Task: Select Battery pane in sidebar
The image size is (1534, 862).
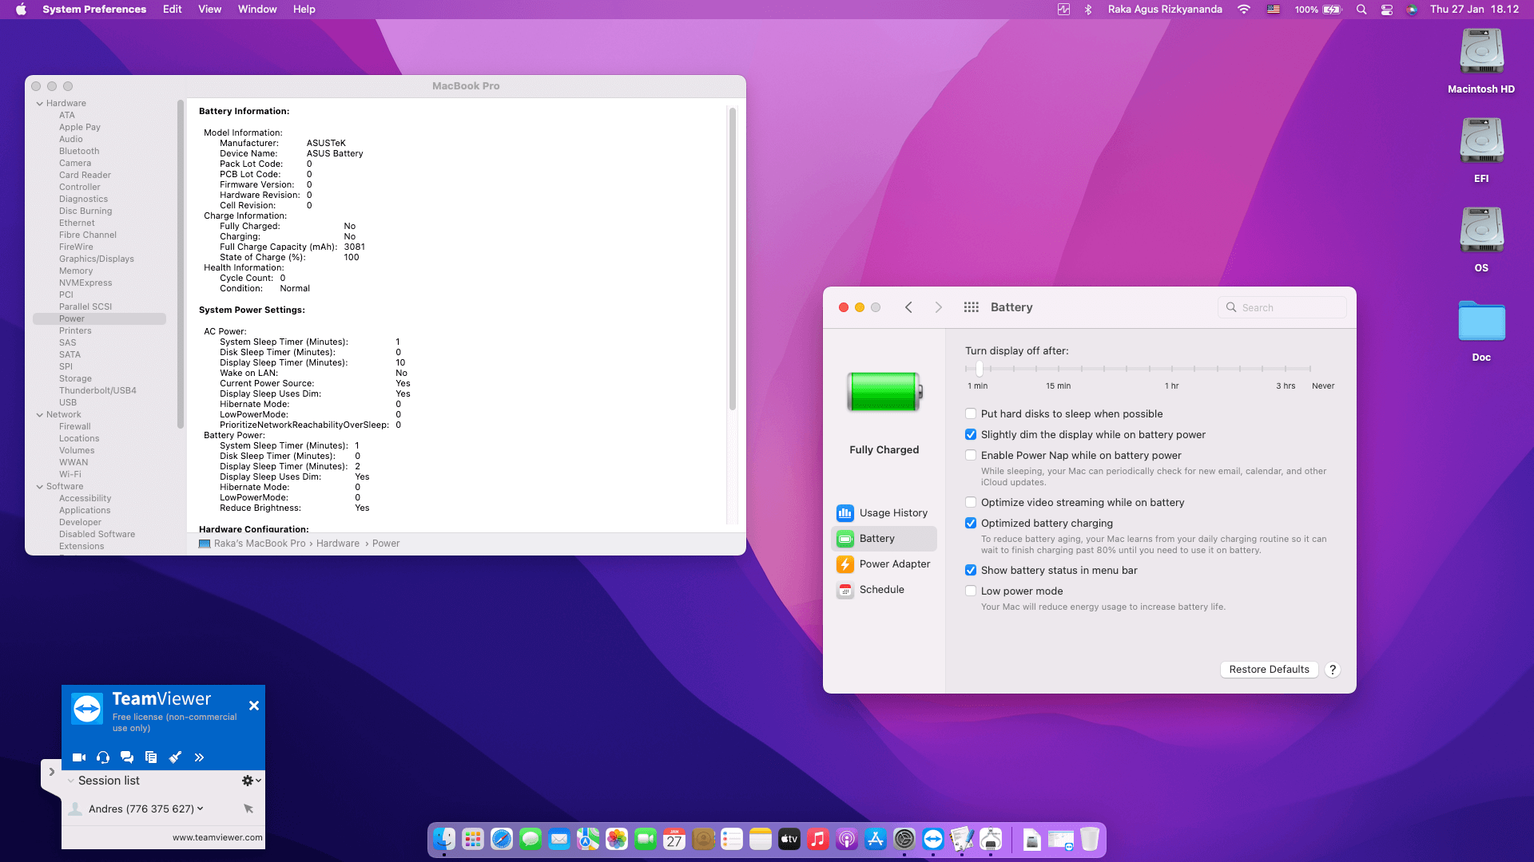Action: [x=884, y=539]
